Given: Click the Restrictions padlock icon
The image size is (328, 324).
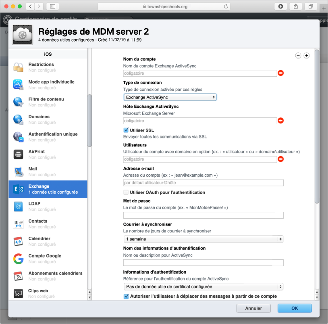Looking at the screenshot, I should (19, 67).
